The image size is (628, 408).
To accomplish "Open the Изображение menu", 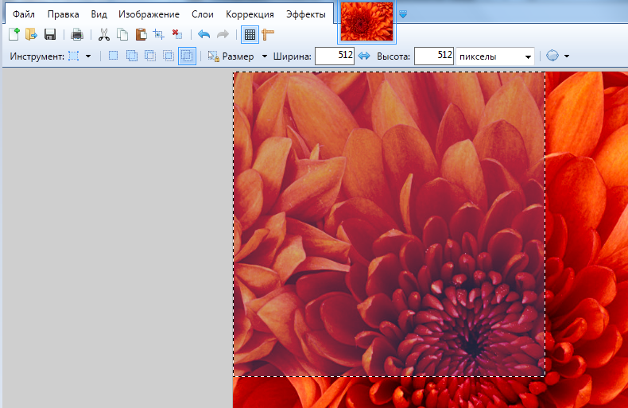I will coord(149,14).
